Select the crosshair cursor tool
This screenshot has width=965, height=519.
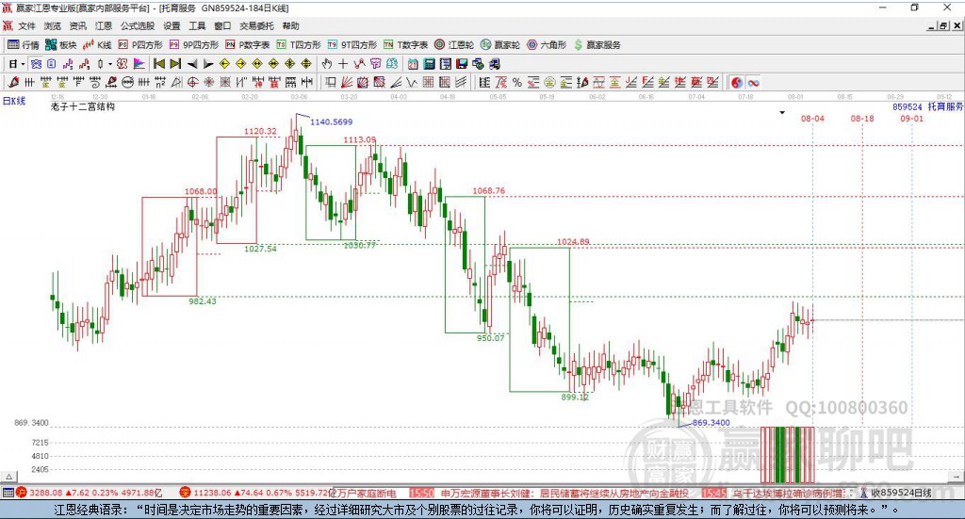coord(343,63)
